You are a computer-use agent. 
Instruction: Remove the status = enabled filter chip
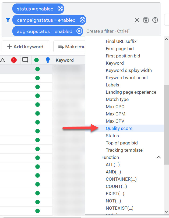click(61, 9)
